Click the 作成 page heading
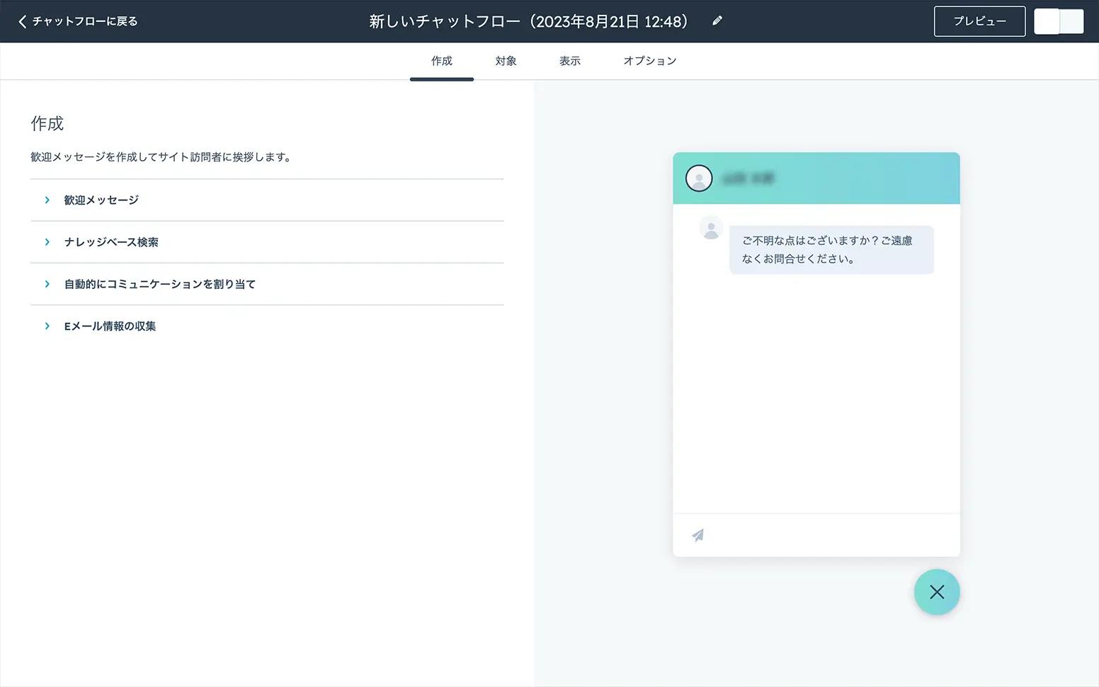 point(47,124)
